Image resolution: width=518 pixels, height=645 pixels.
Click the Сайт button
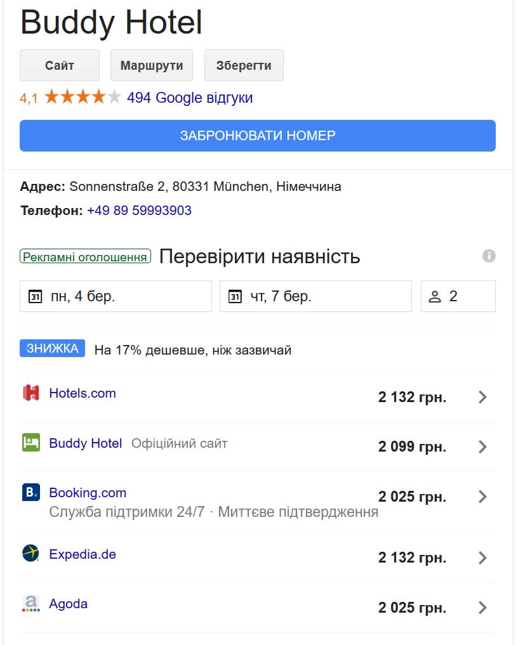[60, 65]
